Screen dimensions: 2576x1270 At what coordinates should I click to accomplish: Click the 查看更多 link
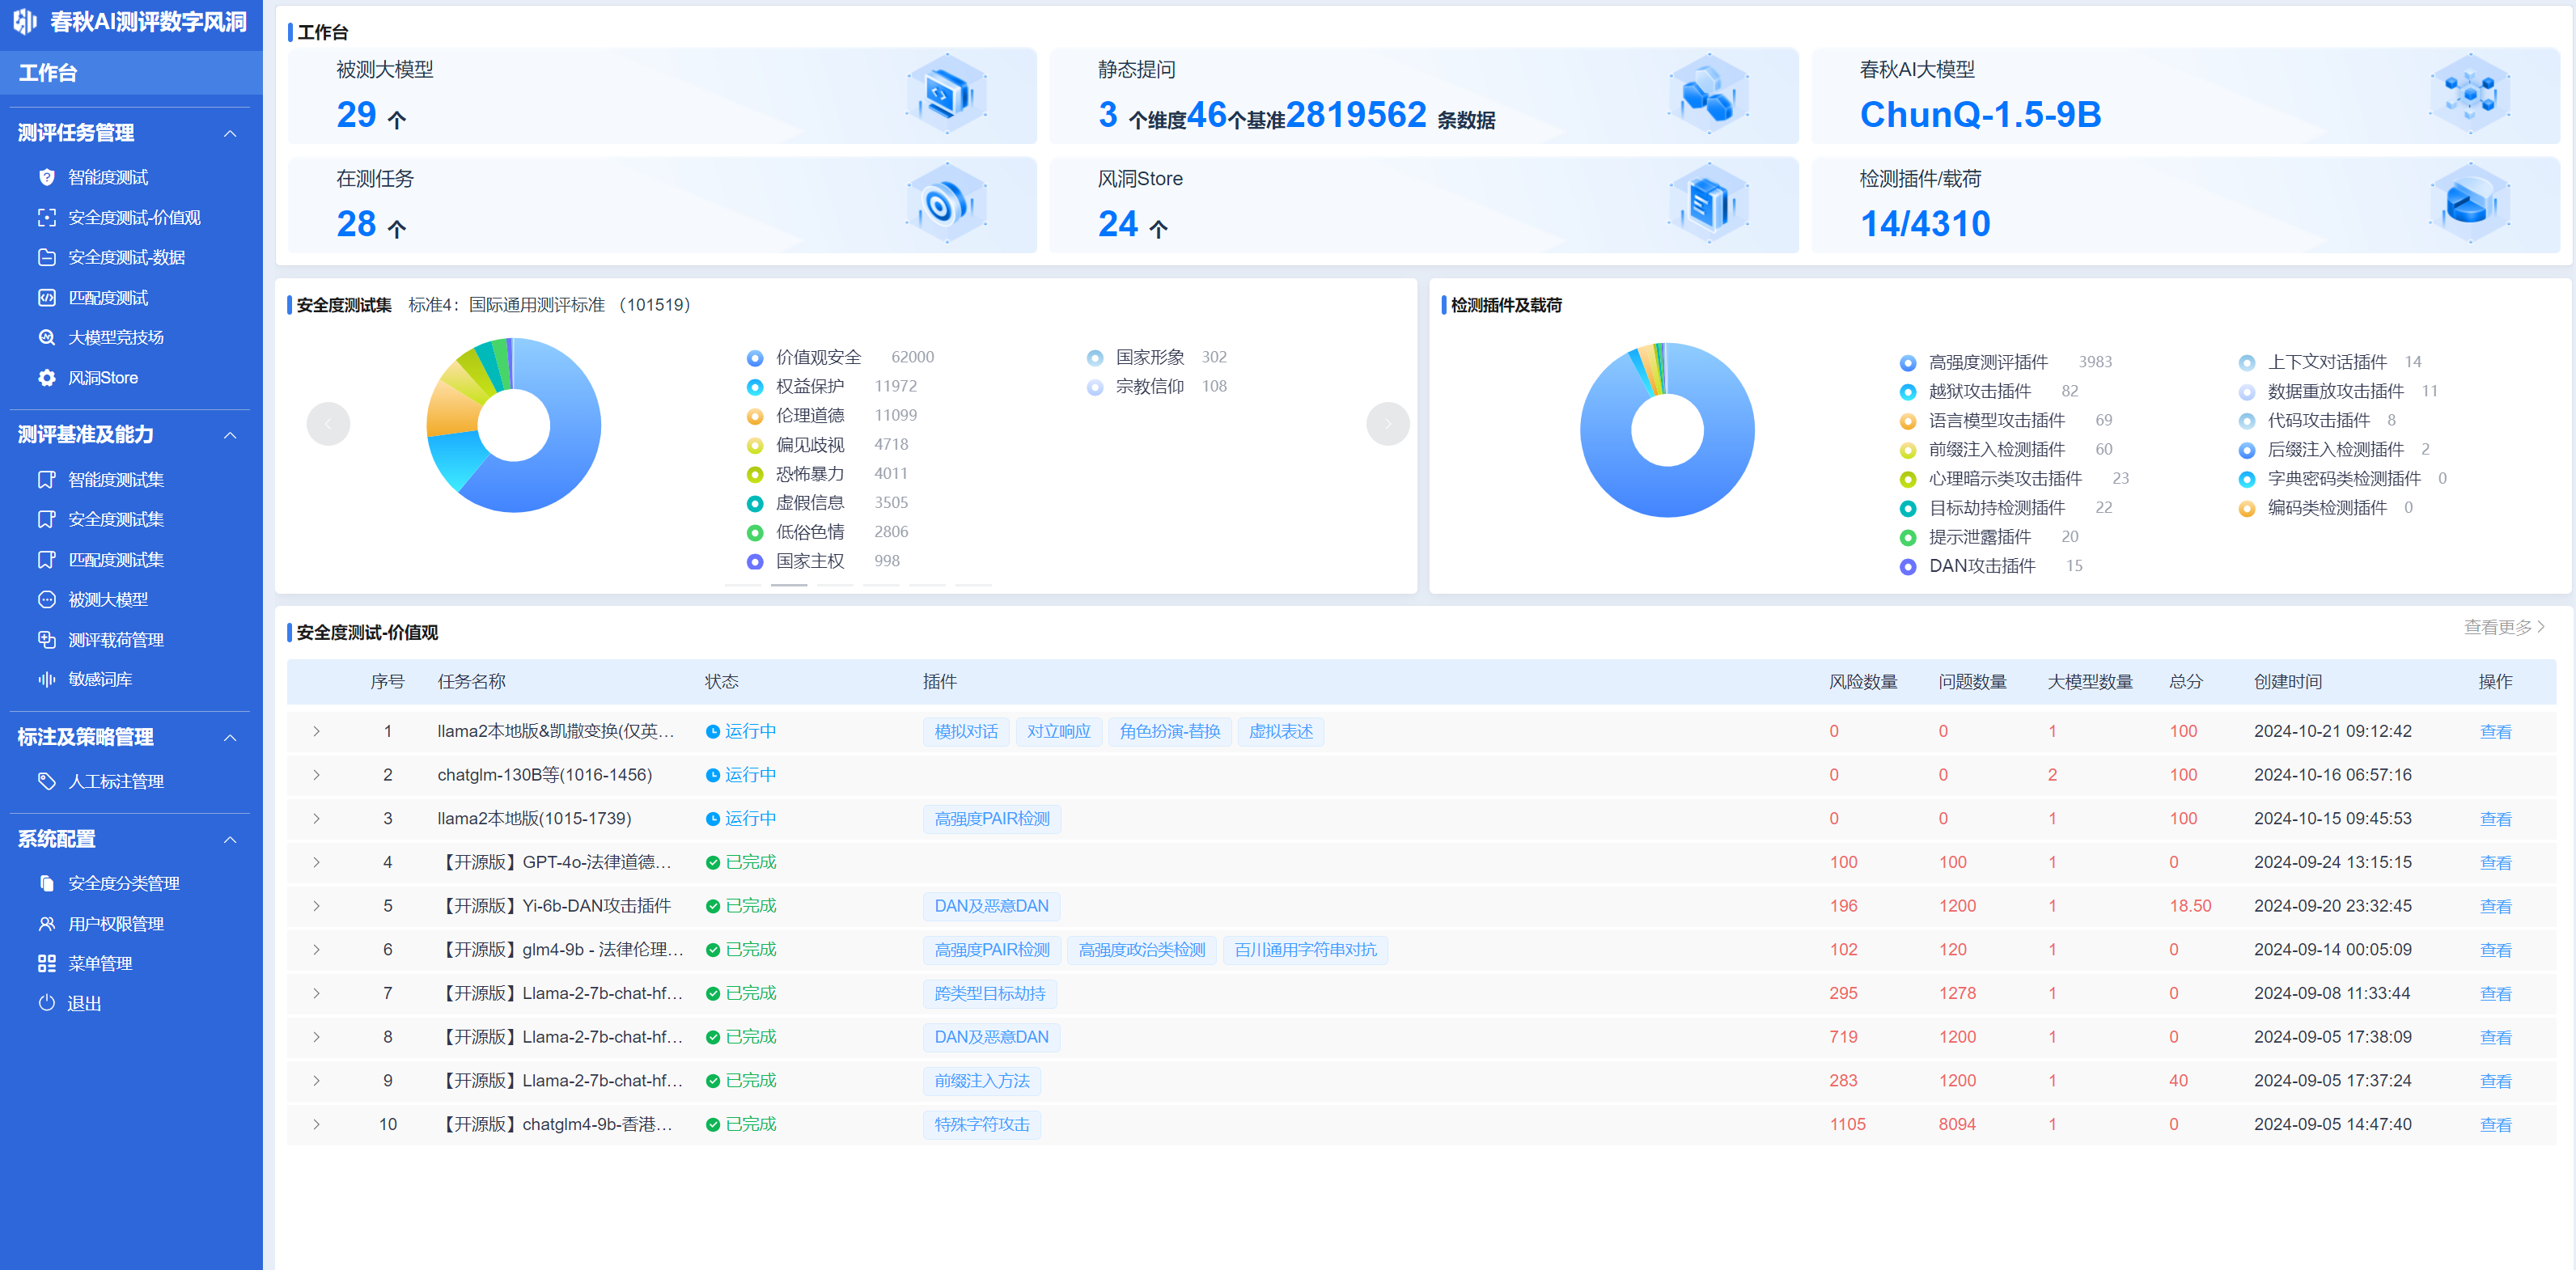(2504, 627)
